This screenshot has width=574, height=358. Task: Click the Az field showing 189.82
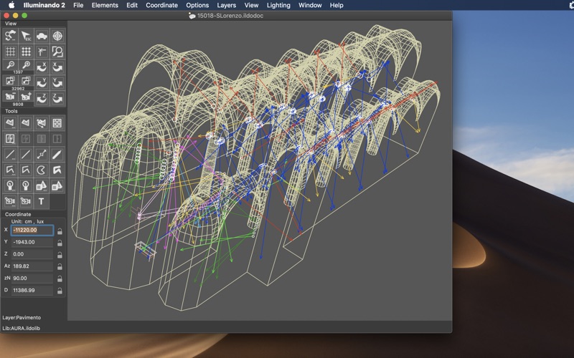coord(32,266)
